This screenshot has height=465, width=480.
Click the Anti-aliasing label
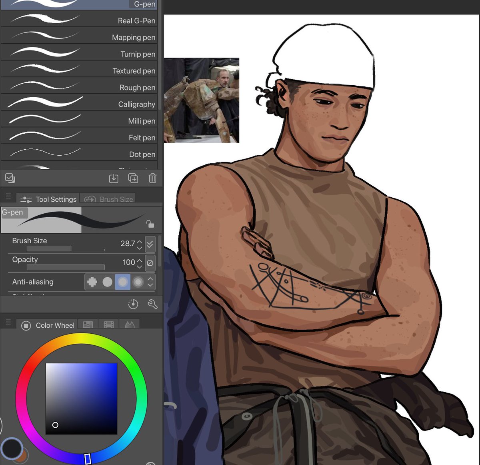pos(33,282)
